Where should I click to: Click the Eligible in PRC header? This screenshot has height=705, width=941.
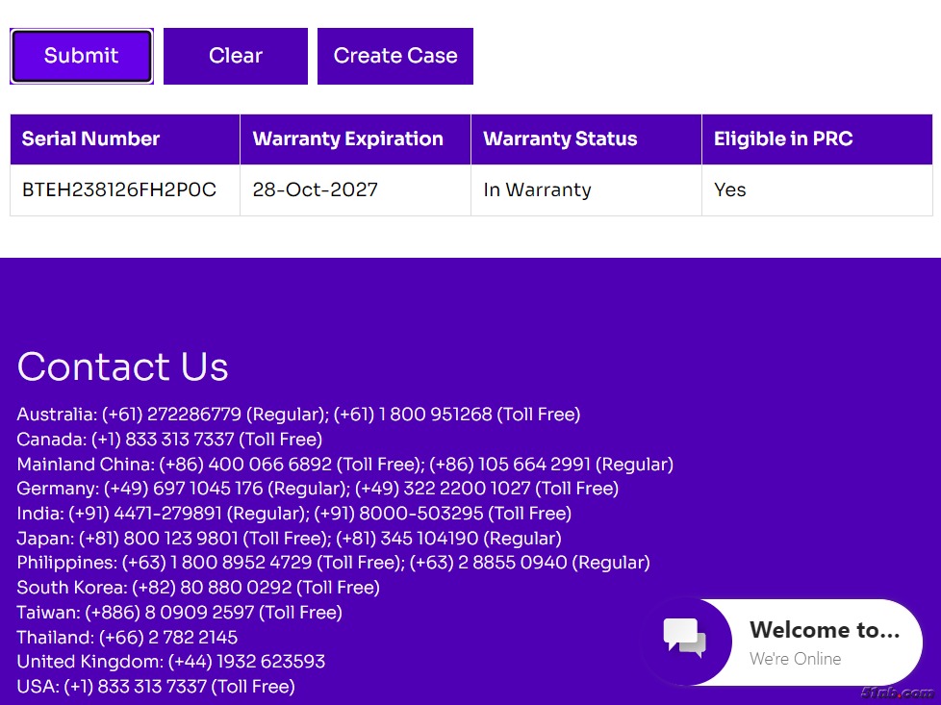(x=783, y=139)
